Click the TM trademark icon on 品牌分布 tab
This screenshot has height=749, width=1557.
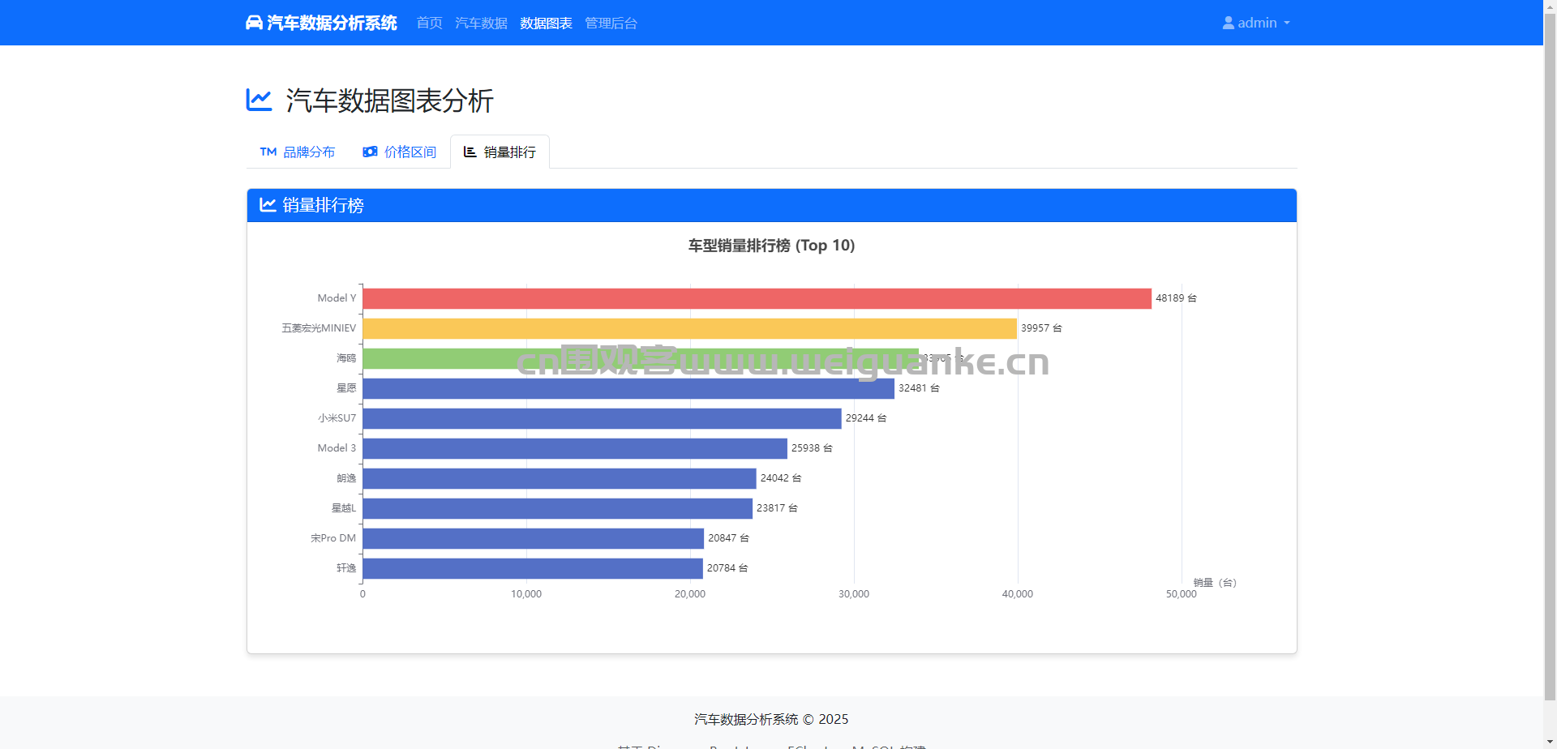[x=268, y=152]
